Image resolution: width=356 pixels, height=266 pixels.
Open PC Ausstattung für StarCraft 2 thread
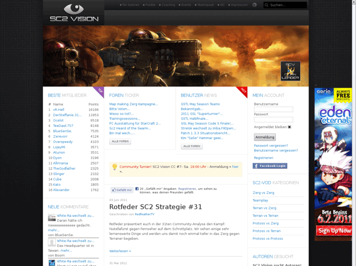135,123
